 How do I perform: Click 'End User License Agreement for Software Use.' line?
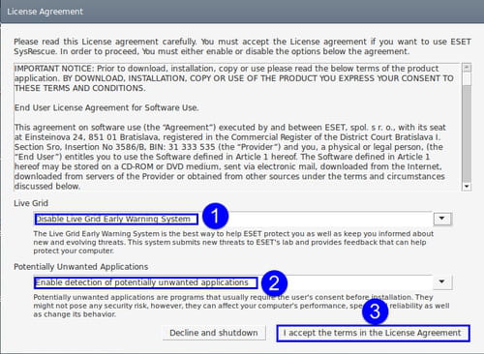coord(106,107)
